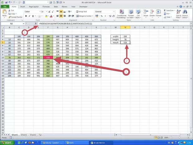193x145 pixels.
Task: Click Merge & Center button
Action: 84,16
